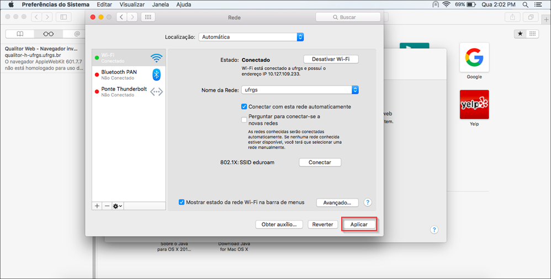
Task: Add a network service with plus button
Action: [97, 206]
